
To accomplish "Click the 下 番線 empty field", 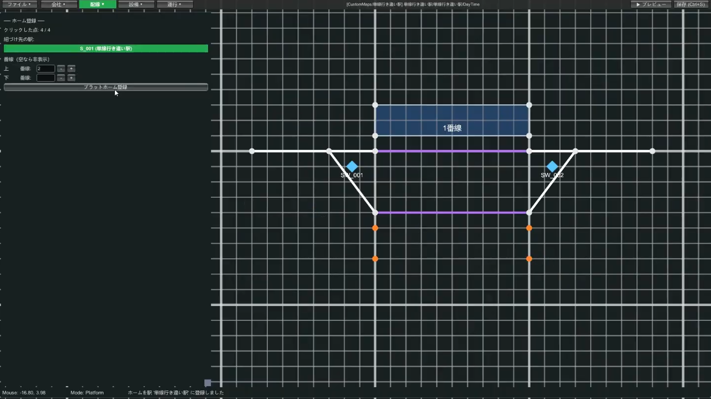I will [x=46, y=78].
